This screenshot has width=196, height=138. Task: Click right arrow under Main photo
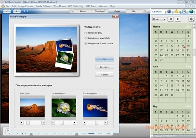click(43, 123)
